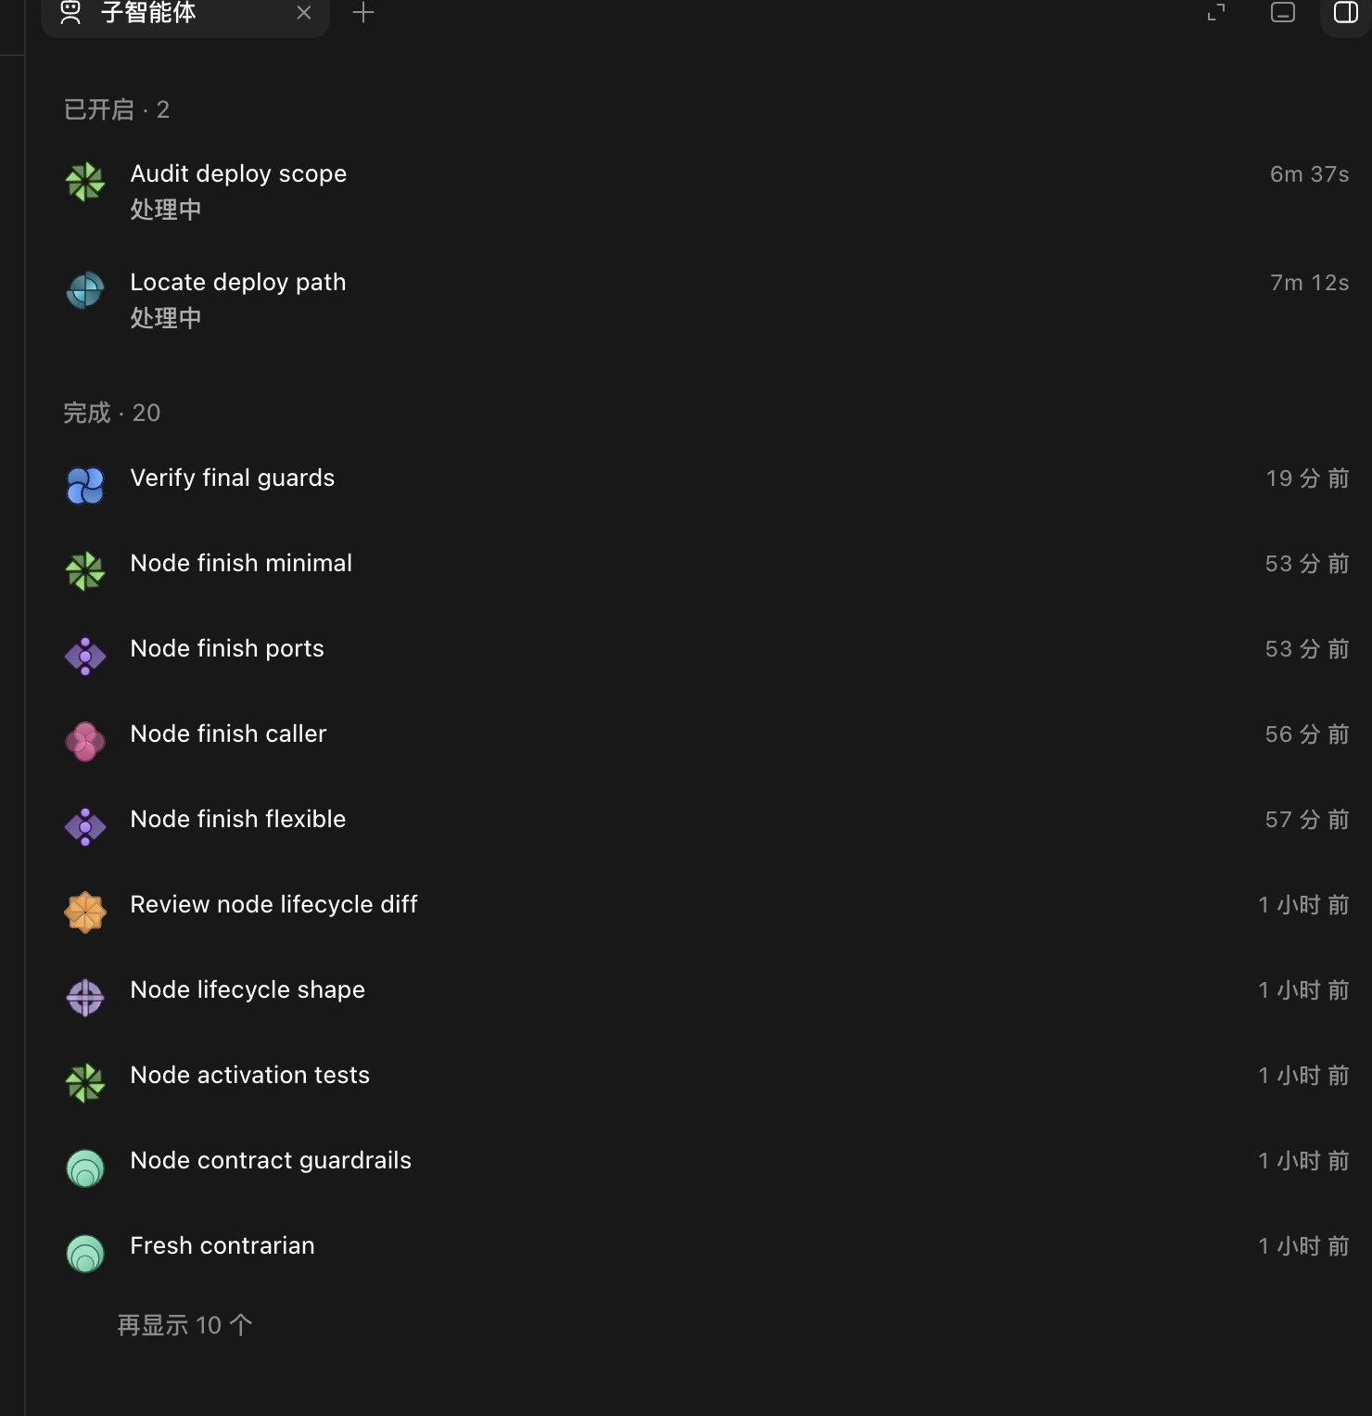Screen dimensions: 1372x1416
Task: Open a new tab with plus button
Action: 363,12
